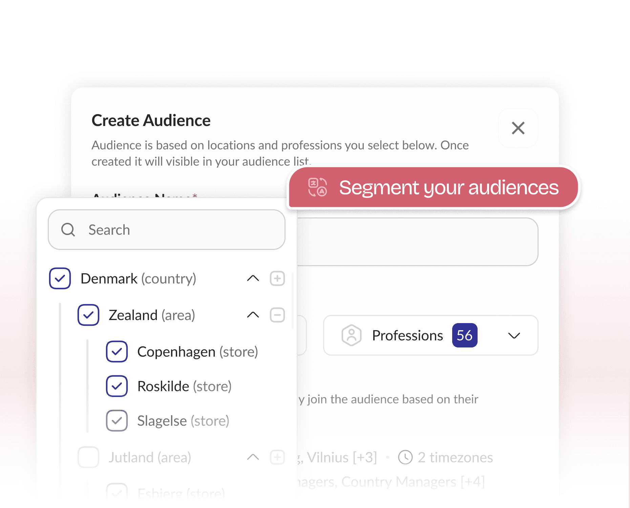Check the Jutland (area) checkbox
The image size is (630, 508).
88,457
